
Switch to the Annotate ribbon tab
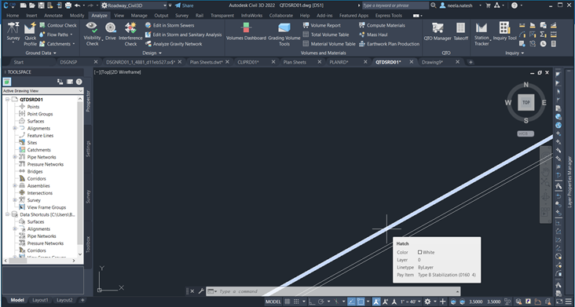53,16
